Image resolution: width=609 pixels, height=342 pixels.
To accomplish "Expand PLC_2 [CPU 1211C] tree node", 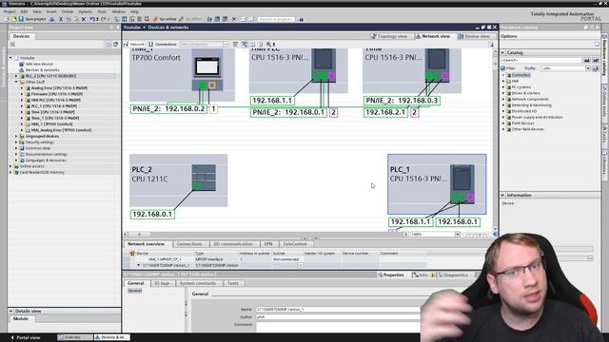I will [x=16, y=76].
